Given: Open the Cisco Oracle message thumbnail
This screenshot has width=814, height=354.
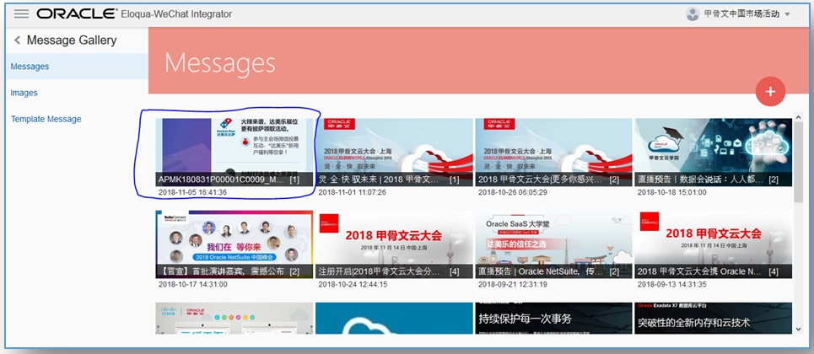Looking at the screenshot, I should coord(234,319).
